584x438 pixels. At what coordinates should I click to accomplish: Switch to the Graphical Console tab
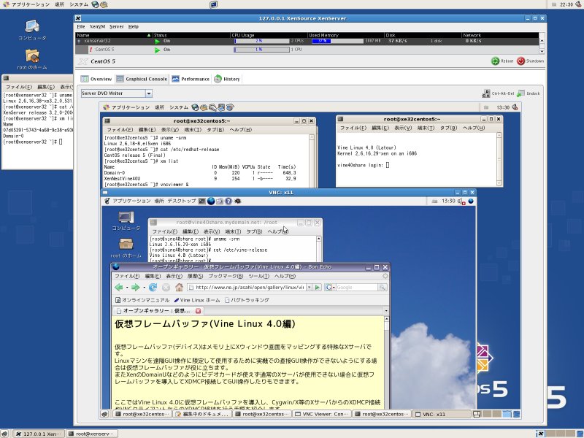click(x=142, y=79)
